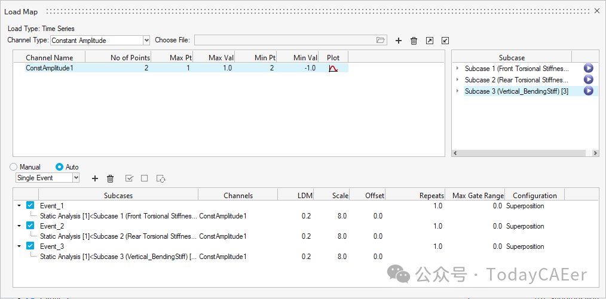Select Subcase 3 Vertical_BendingStiff row
The image size is (606, 299).
(x=516, y=91)
